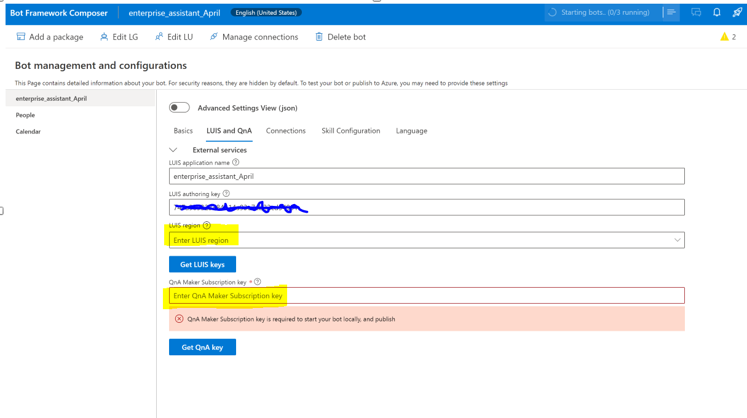Open the English United States language badge
The image size is (747, 418).
tap(266, 12)
